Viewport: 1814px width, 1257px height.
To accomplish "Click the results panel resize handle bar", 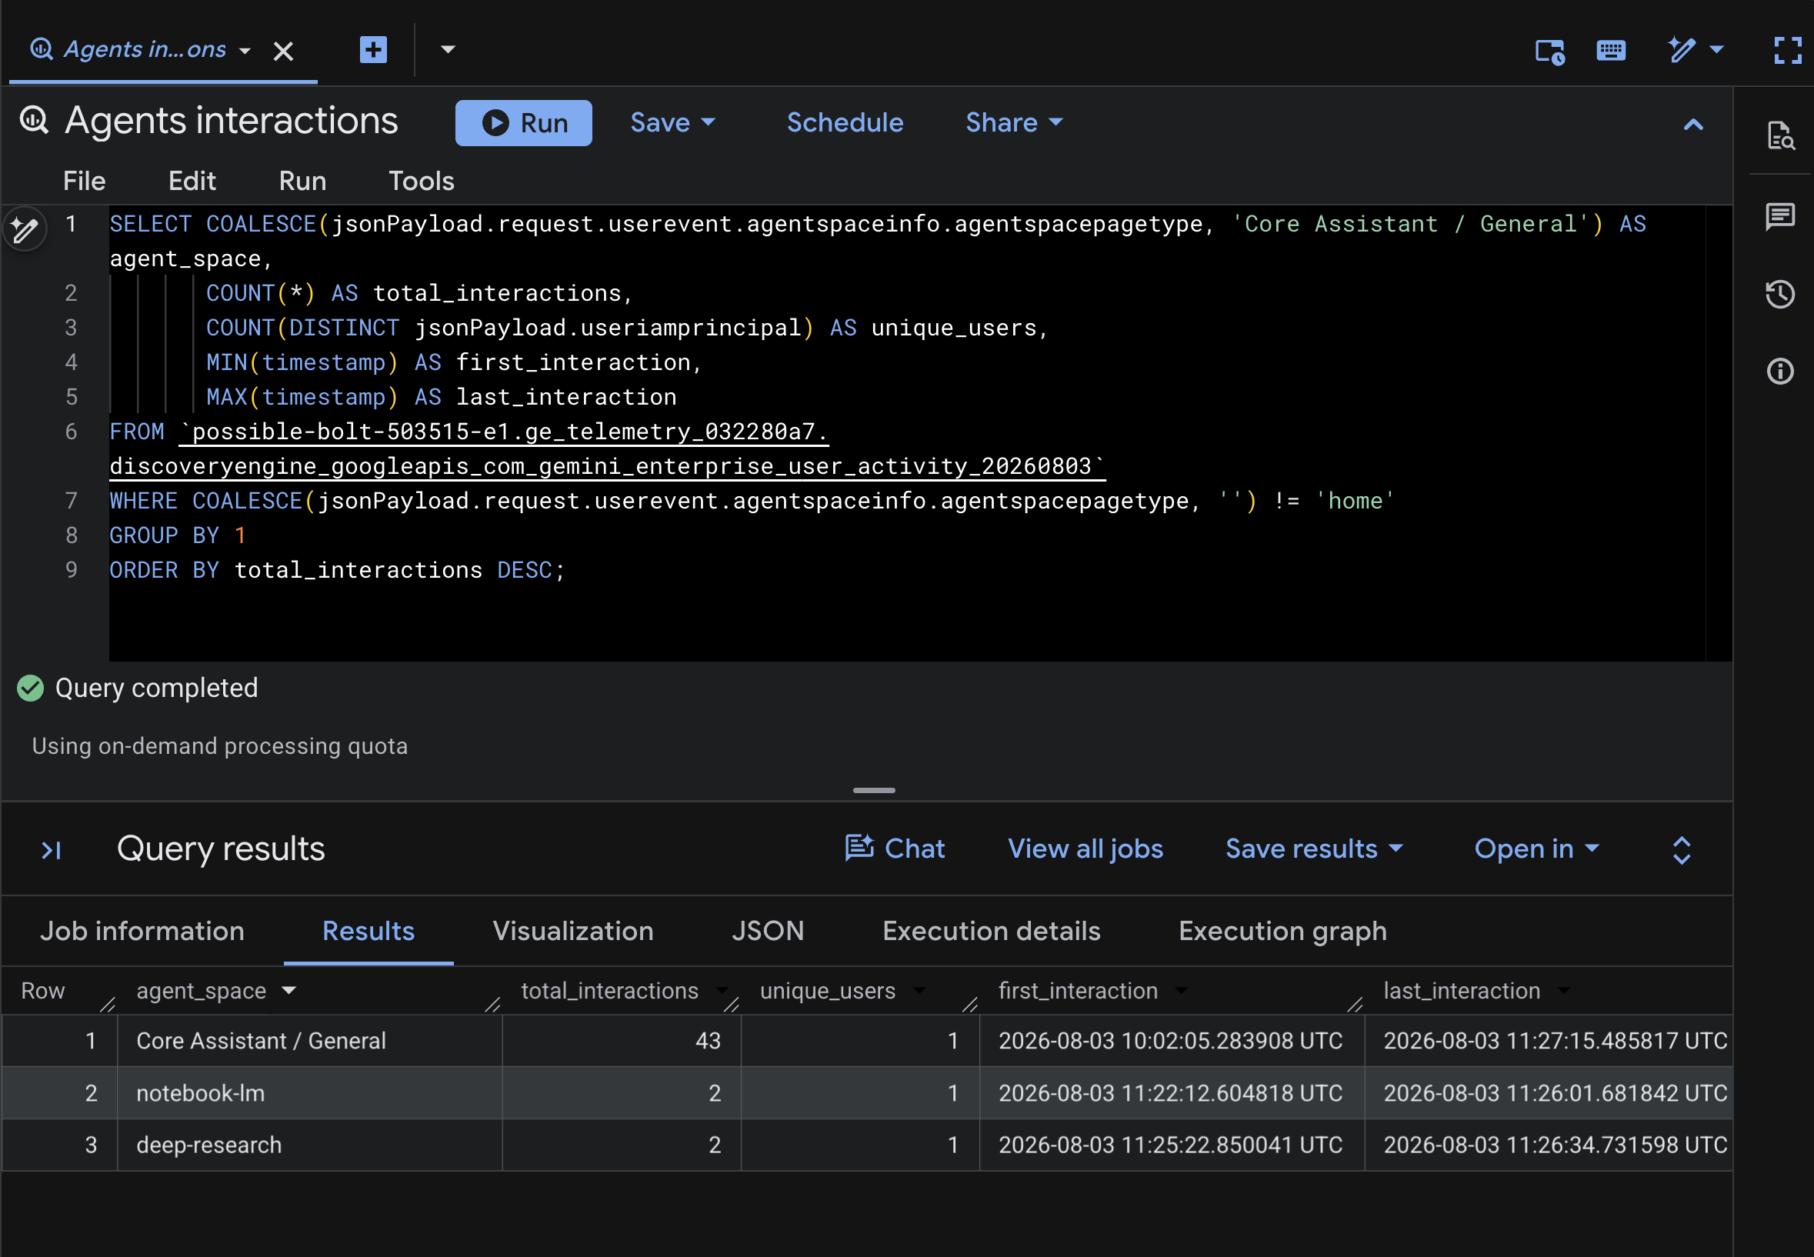I will tap(873, 790).
